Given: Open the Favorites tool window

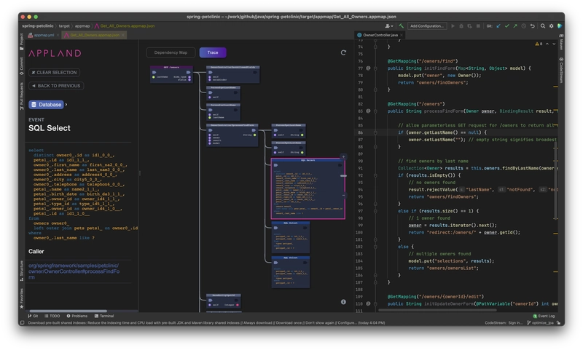Looking at the screenshot, I should [22, 298].
